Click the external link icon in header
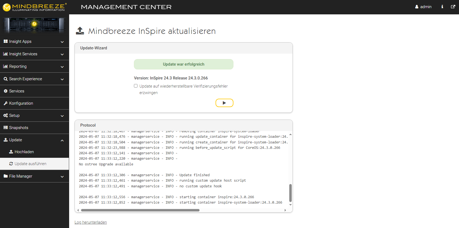This screenshot has height=228, width=459. (x=453, y=7)
